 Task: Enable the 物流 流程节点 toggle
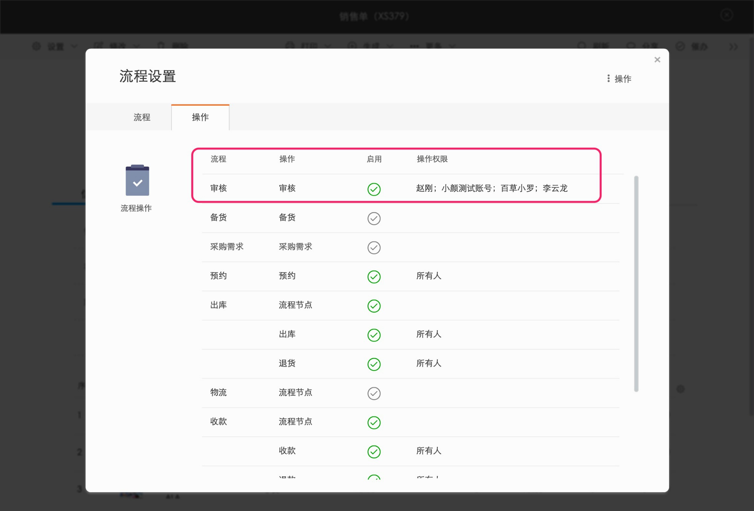(x=374, y=393)
